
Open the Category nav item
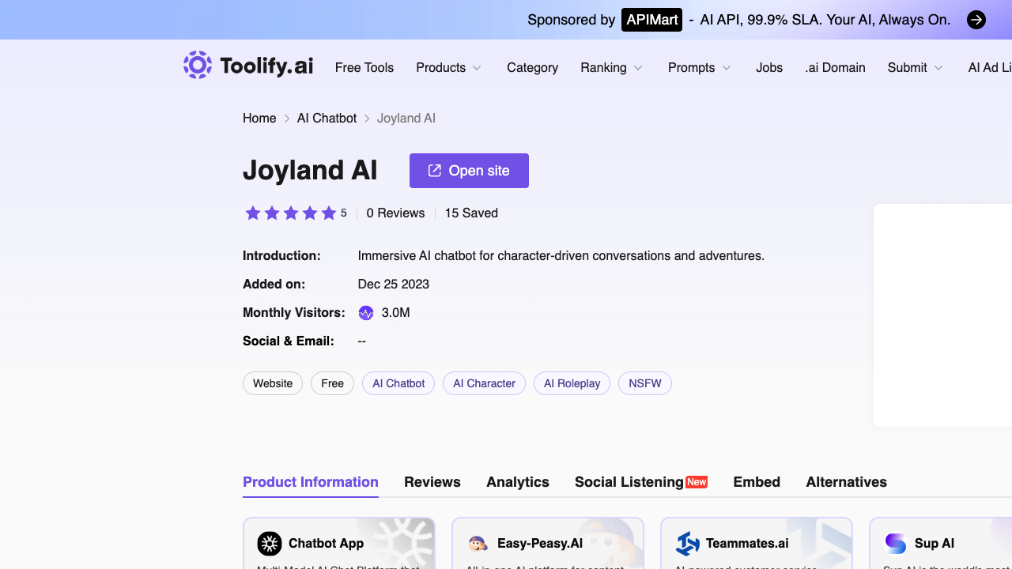point(532,68)
